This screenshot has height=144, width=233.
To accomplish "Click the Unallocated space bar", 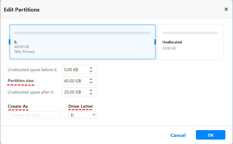I will 190,33.
